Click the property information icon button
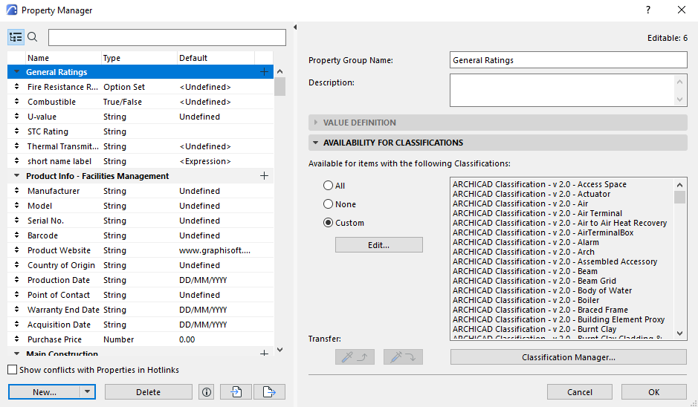 [206, 392]
